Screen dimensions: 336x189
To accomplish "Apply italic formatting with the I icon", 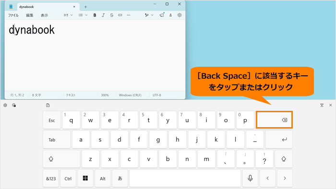I will [x=103, y=15].
